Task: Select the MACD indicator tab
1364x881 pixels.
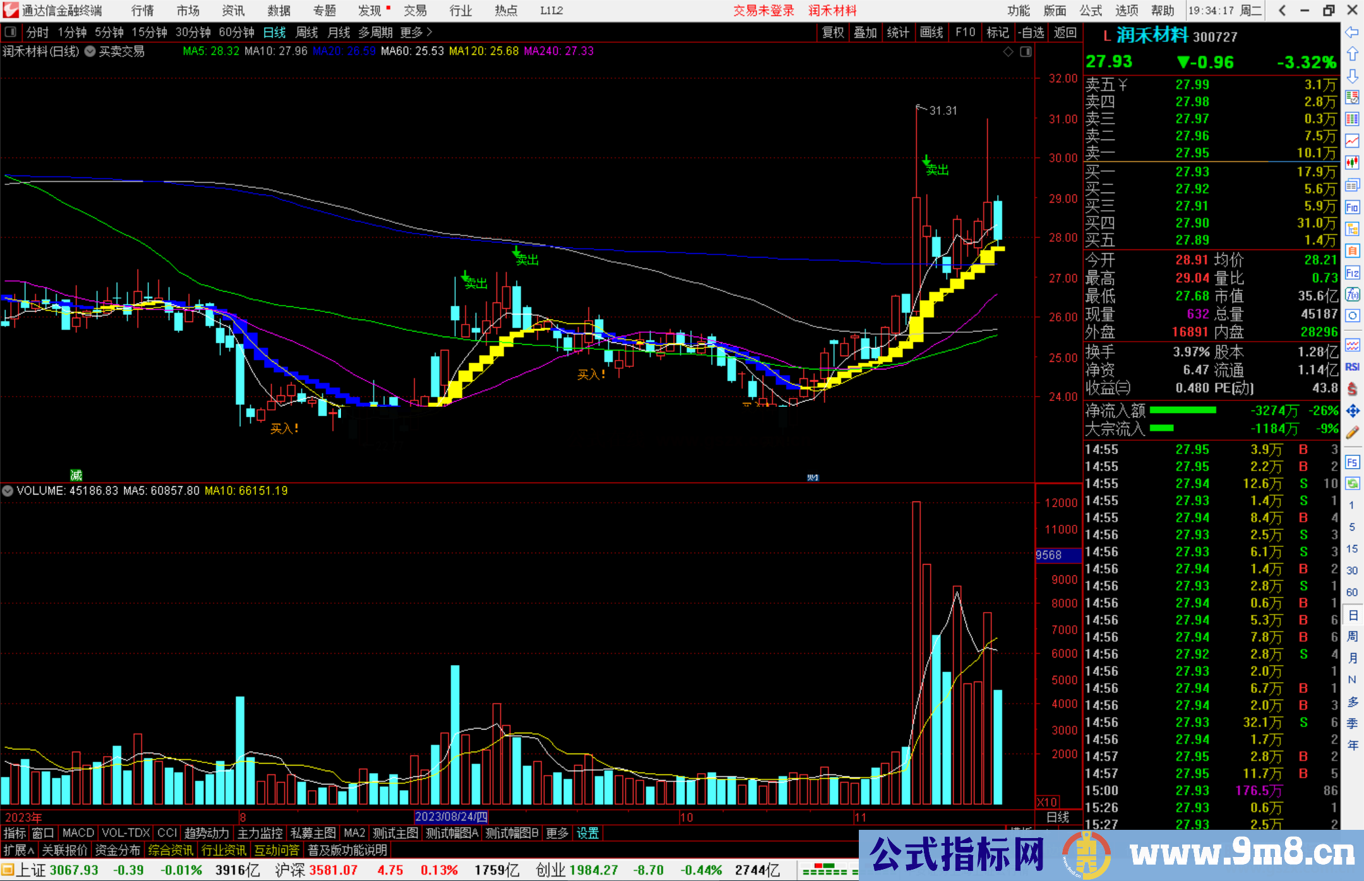Action: (x=78, y=833)
